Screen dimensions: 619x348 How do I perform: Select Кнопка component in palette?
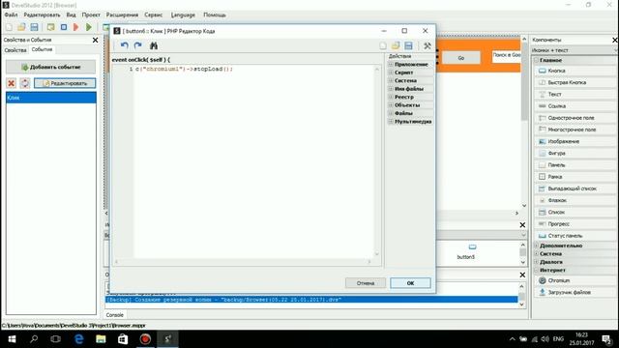[x=575, y=71]
